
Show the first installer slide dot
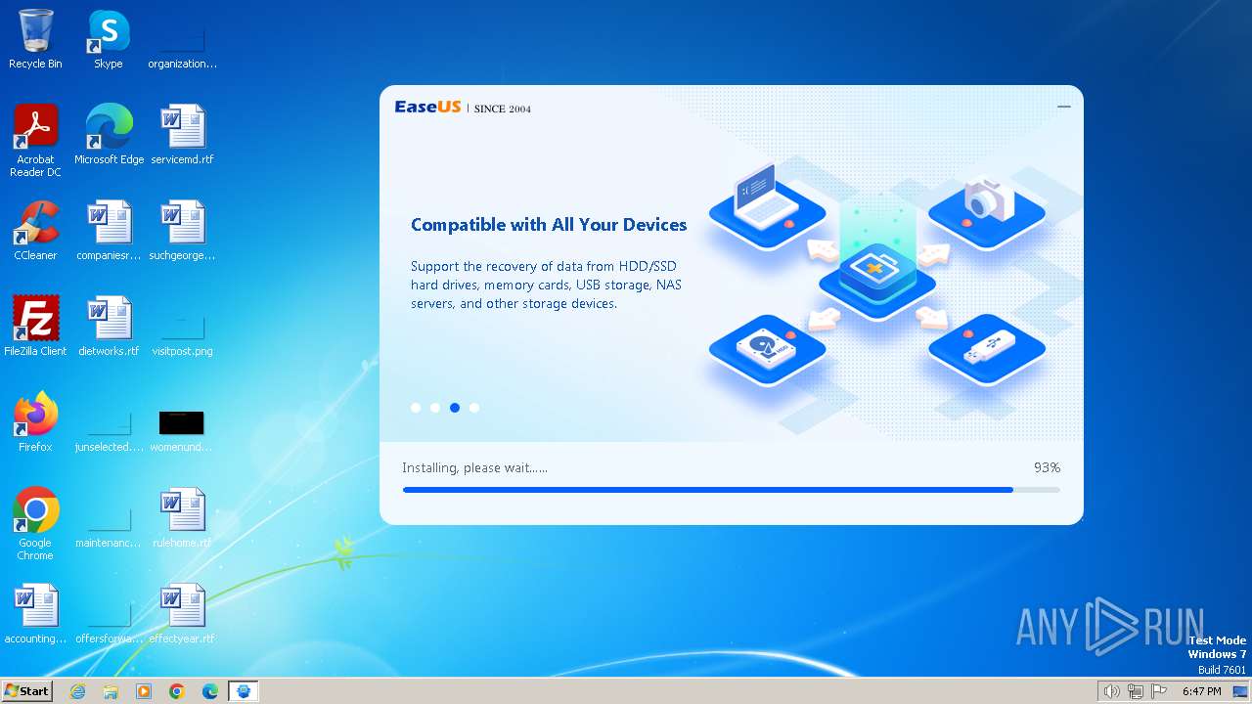point(416,408)
